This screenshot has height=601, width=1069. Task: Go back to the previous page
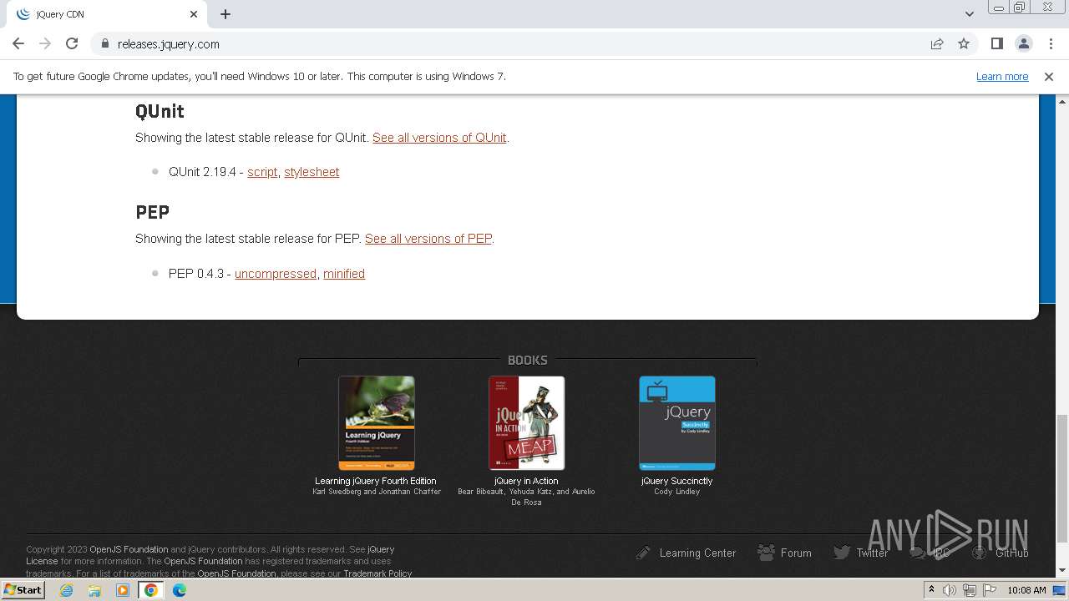(18, 43)
